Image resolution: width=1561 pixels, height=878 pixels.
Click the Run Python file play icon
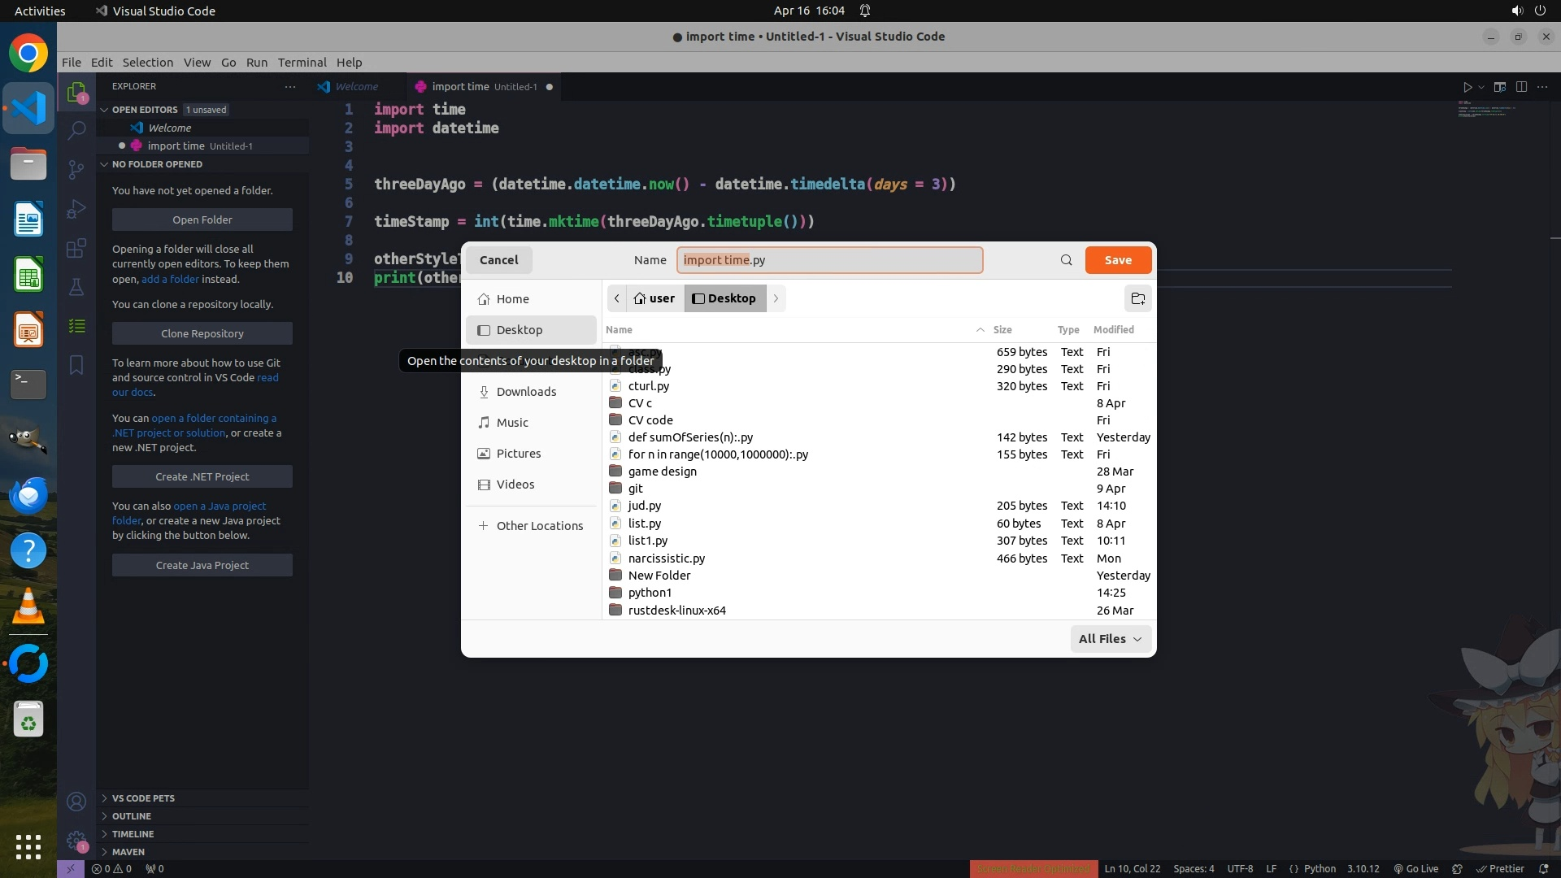1468,87
